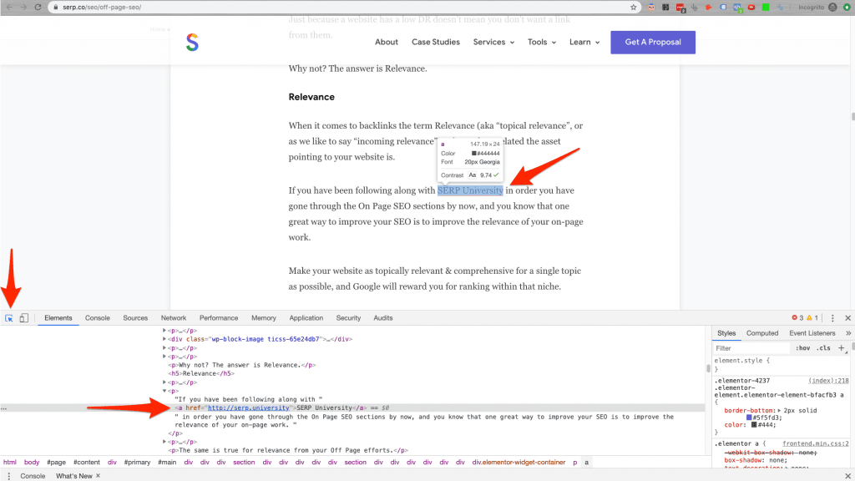Open the Case Studies link
The image size is (855, 481).
pyautogui.click(x=436, y=42)
